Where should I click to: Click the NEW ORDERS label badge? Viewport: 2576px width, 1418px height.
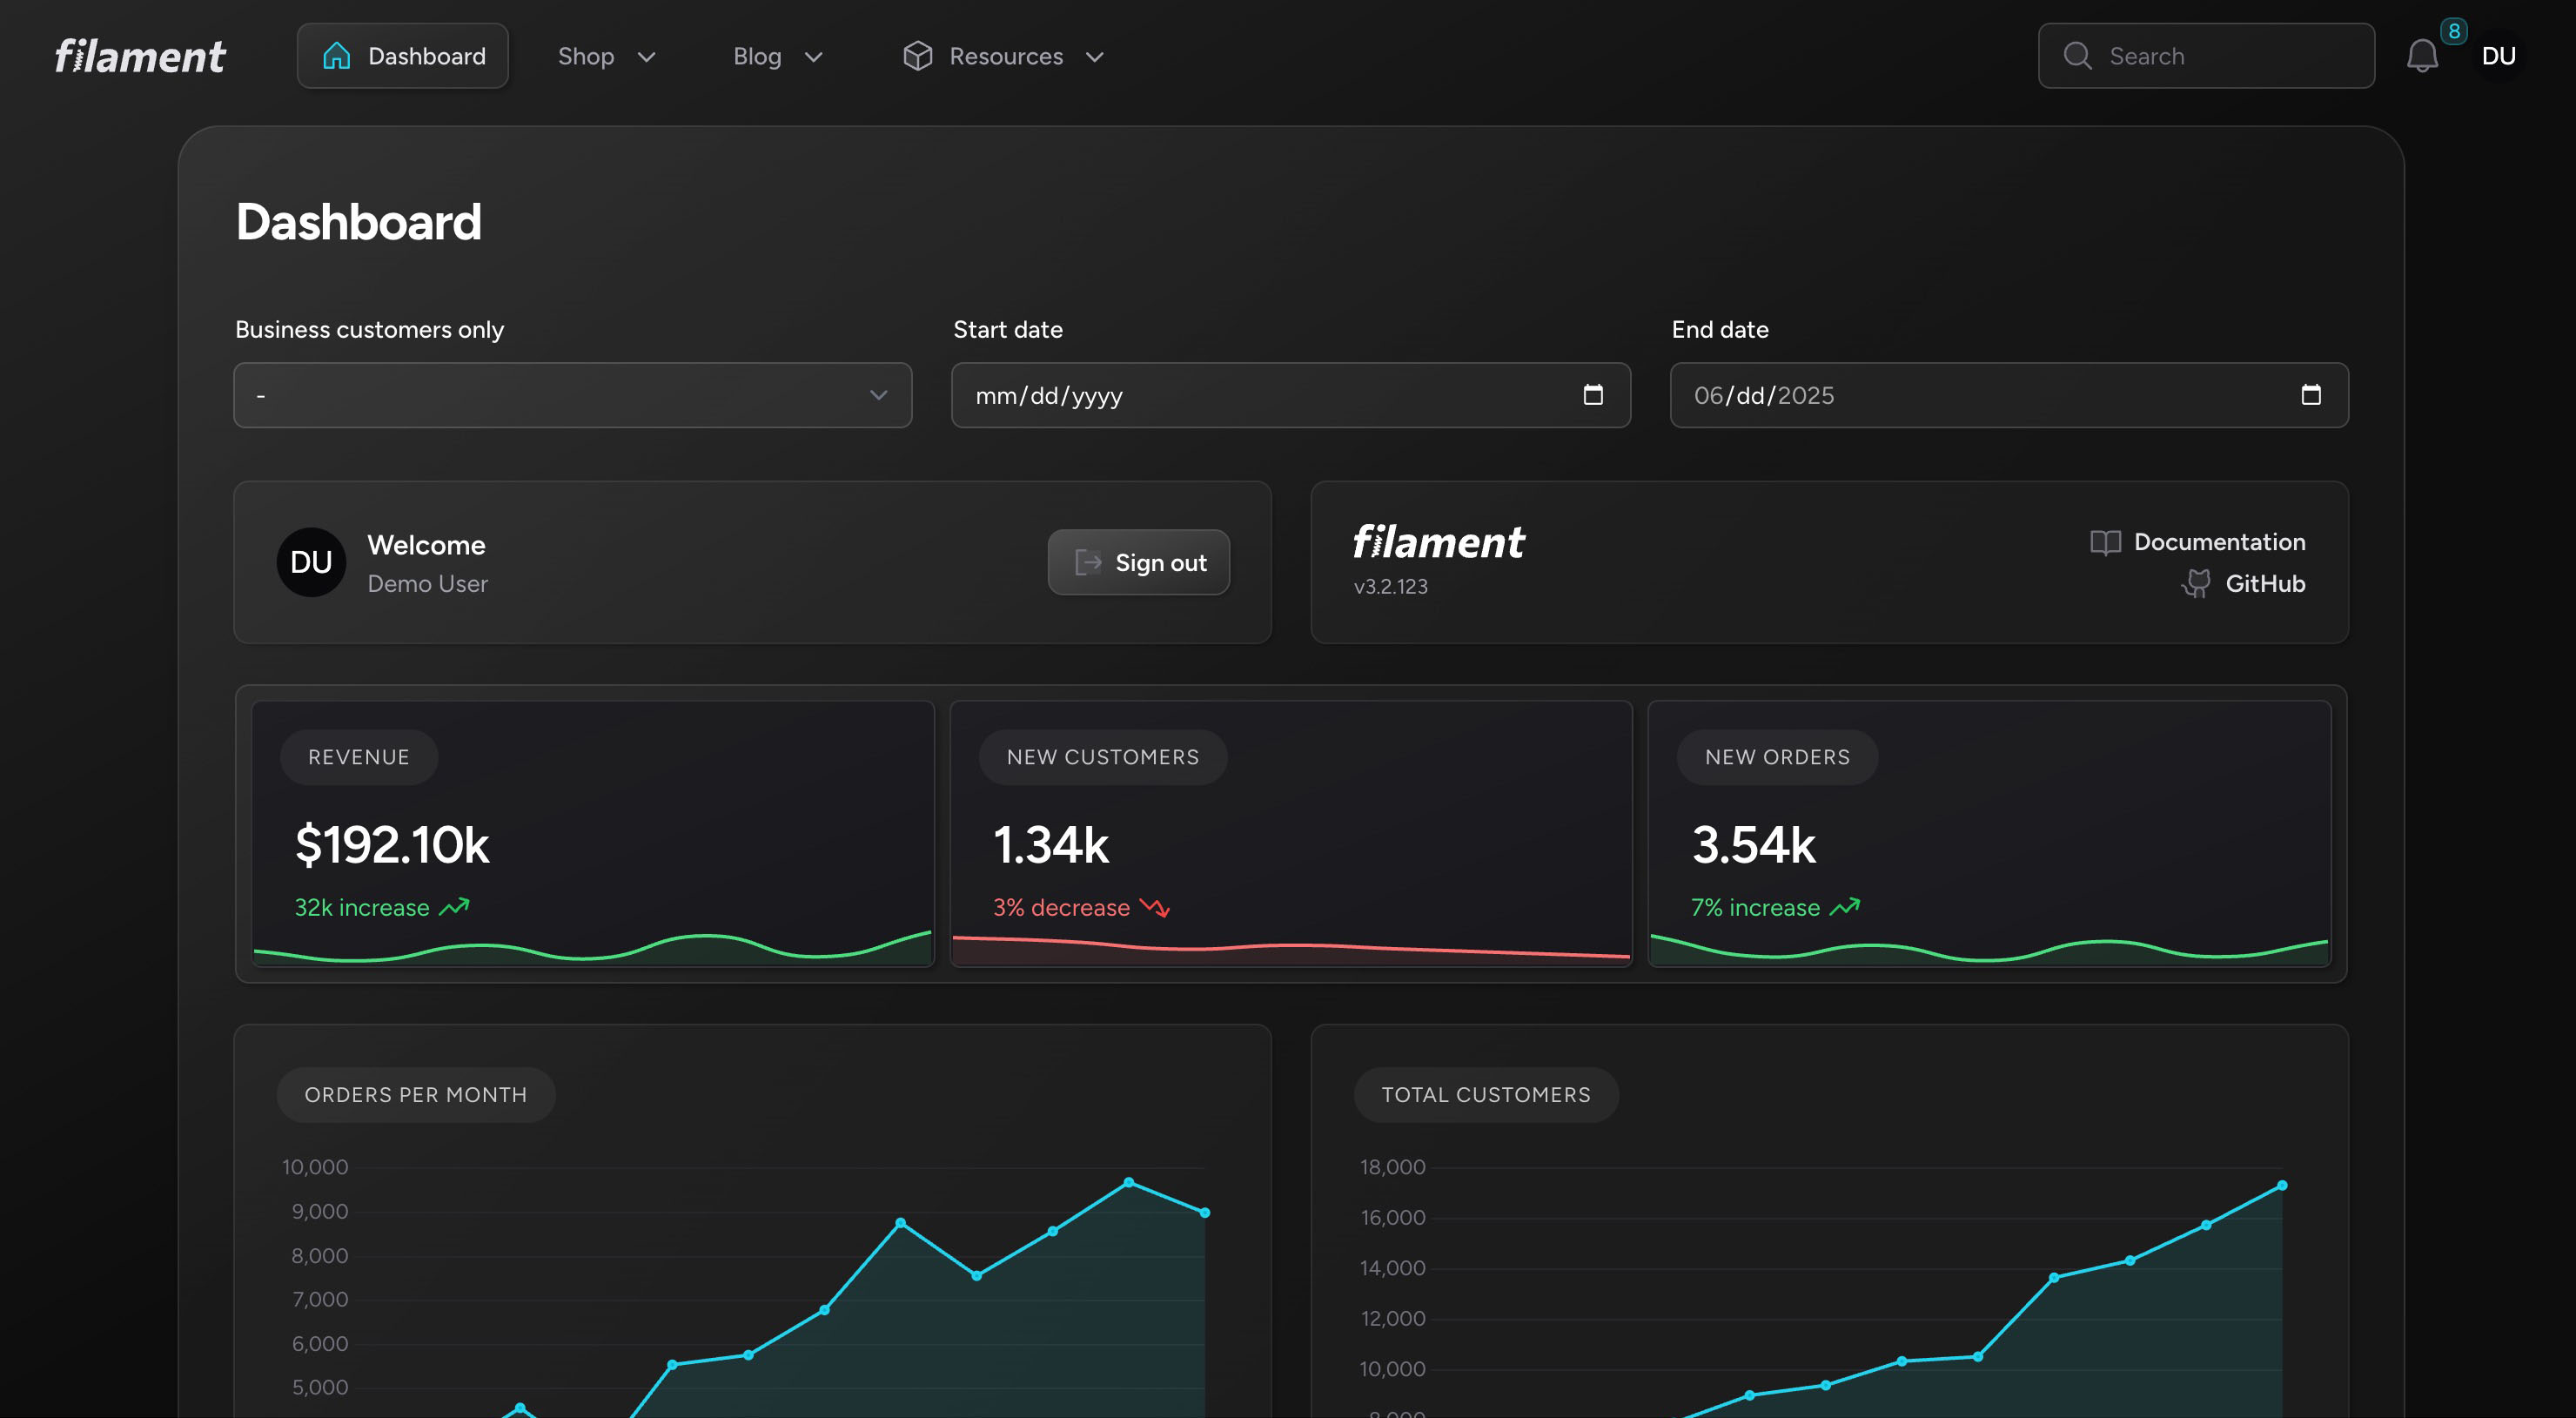coord(1777,757)
